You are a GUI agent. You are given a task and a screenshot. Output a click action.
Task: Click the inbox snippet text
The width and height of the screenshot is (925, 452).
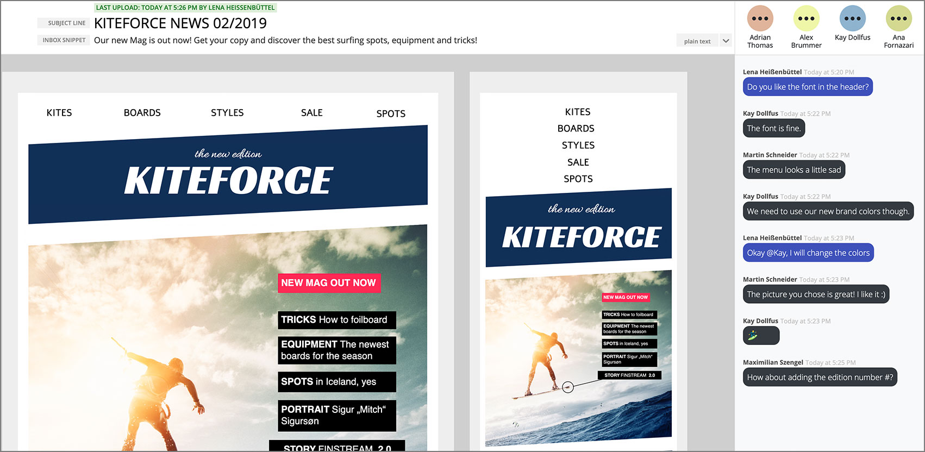point(285,40)
